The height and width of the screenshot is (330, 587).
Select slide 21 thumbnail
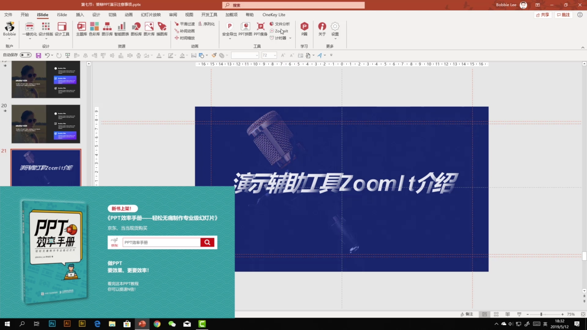point(46,168)
